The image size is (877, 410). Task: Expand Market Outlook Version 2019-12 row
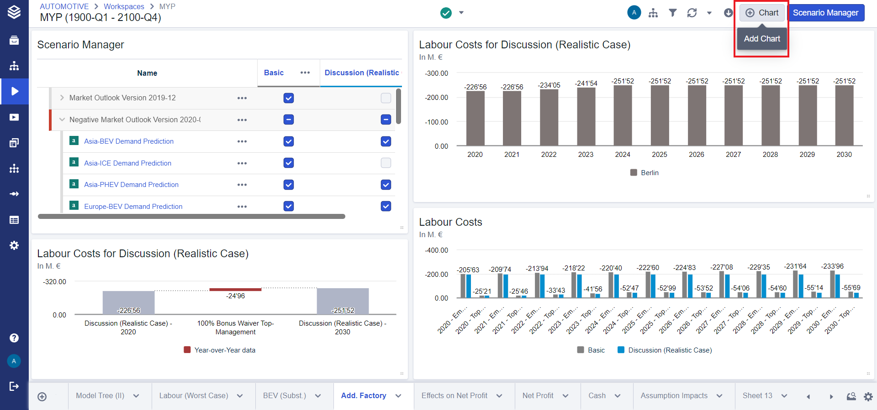(x=62, y=98)
